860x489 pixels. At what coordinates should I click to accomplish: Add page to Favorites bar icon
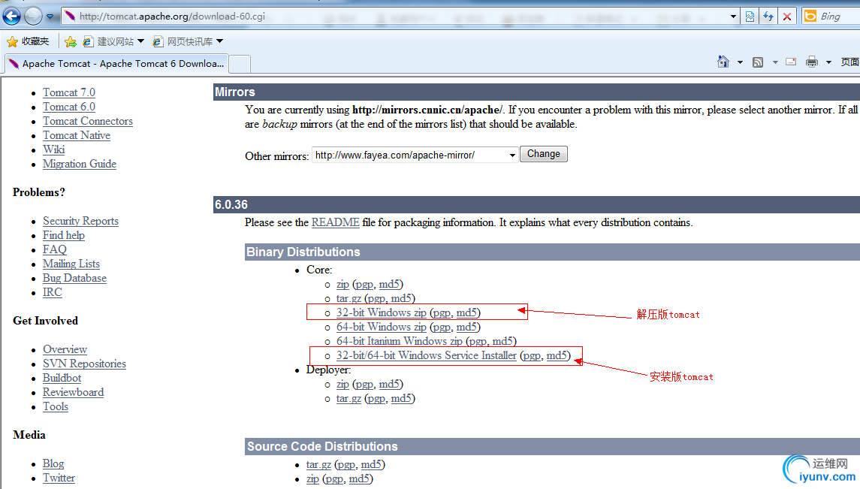pyautogui.click(x=70, y=41)
